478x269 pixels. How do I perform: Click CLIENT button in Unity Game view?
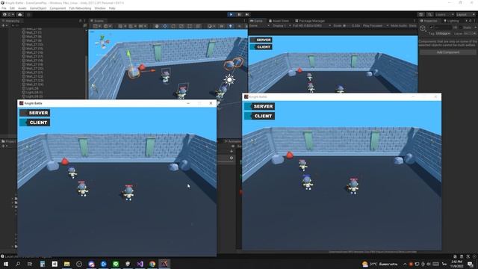pos(261,47)
